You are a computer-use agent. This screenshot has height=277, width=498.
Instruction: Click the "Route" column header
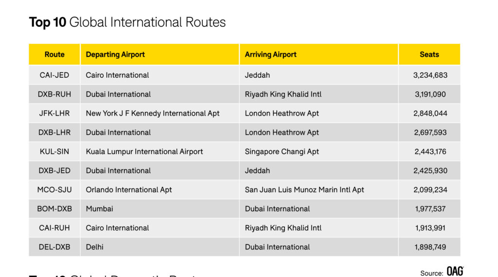click(x=54, y=54)
